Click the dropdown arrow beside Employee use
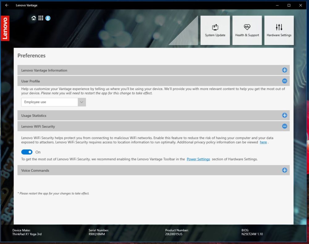Viewport: 309px width, 244px height. click(x=82, y=102)
